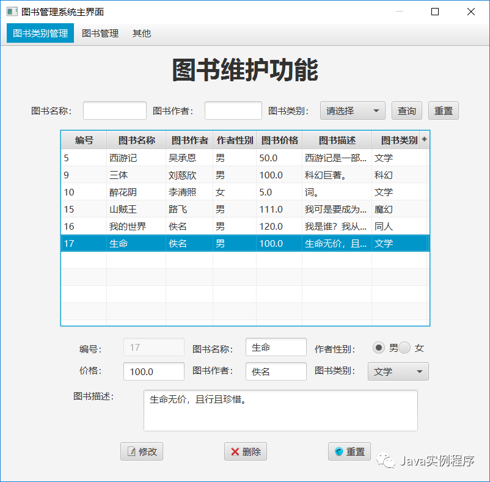
Task: Sort by the 图书价格 column header
Action: pos(279,141)
